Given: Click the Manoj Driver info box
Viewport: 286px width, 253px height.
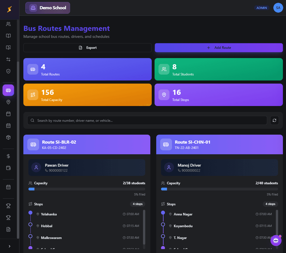Looking at the screenshot, I should tap(219, 167).
